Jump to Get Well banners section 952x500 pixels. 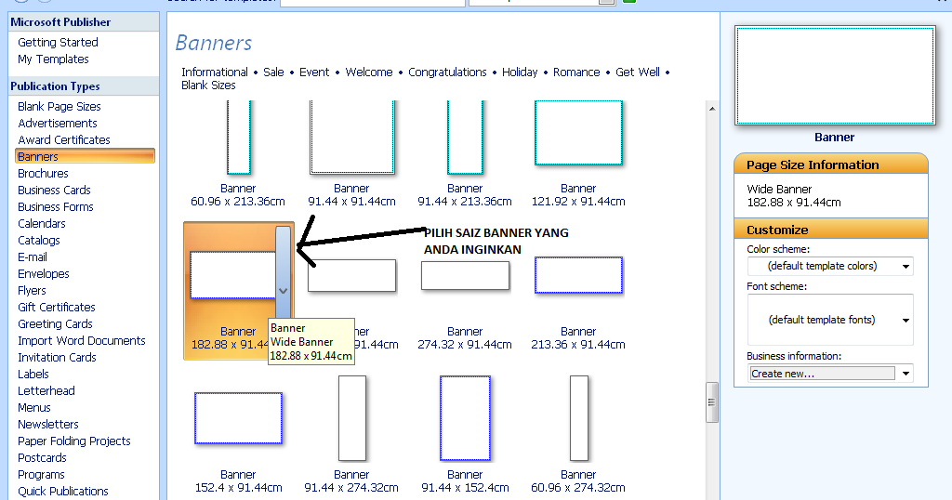tap(638, 72)
